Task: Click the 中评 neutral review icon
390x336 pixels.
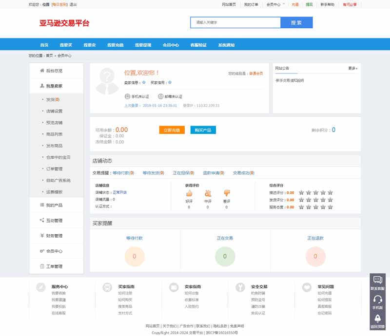Action: [208, 193]
